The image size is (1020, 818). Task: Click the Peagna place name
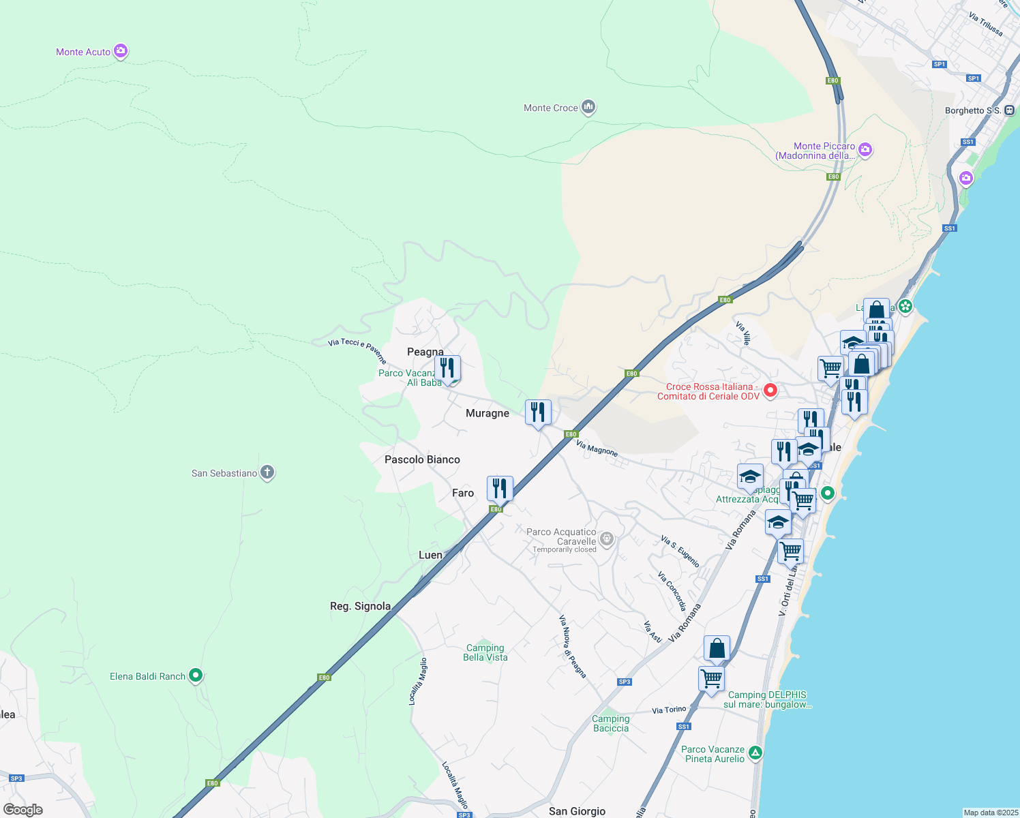click(x=425, y=352)
